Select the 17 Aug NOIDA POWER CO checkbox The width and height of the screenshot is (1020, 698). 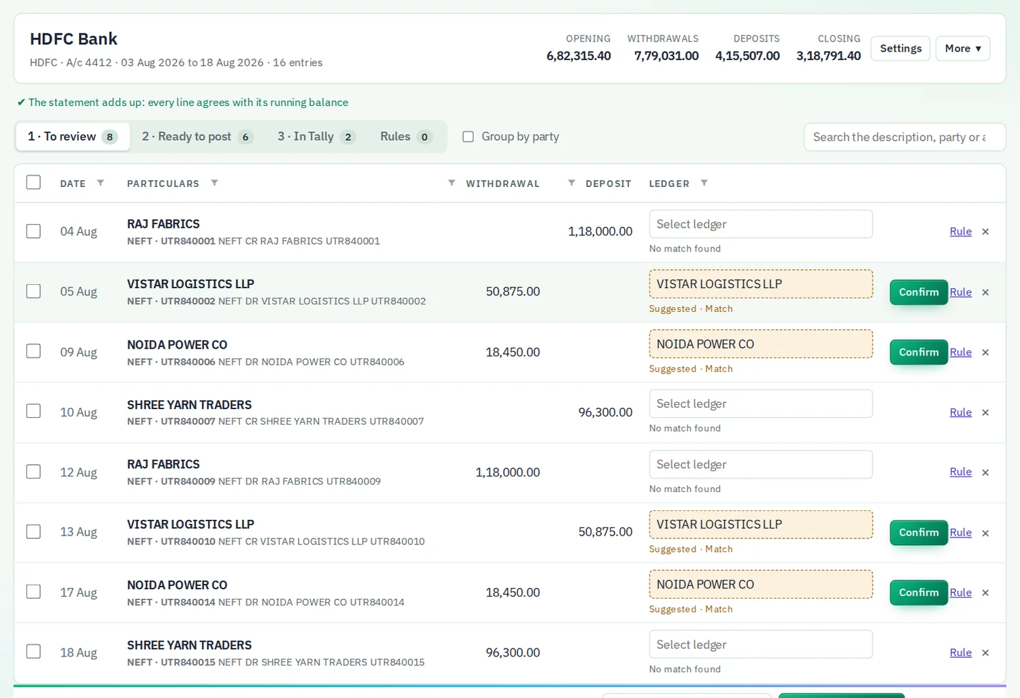coord(33,591)
